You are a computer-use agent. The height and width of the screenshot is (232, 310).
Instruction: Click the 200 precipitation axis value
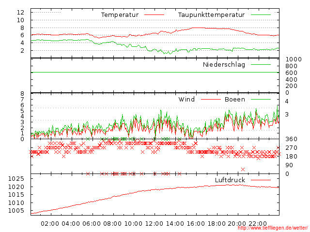click(291, 86)
